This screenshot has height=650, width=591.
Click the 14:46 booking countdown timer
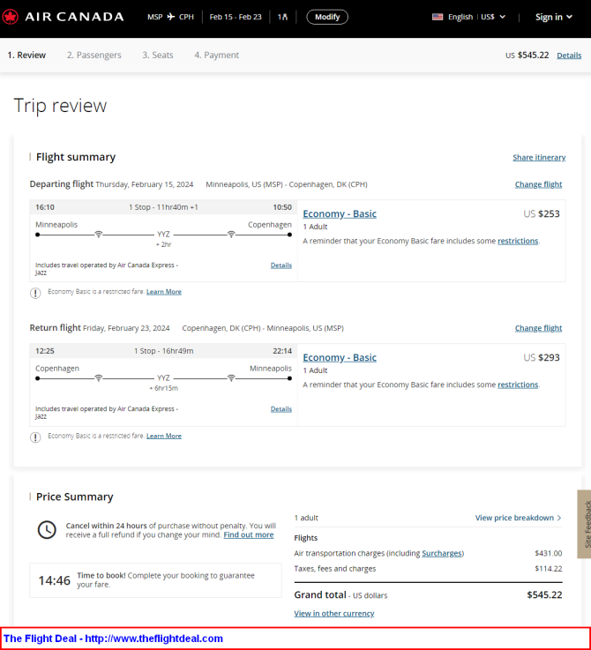coord(55,581)
